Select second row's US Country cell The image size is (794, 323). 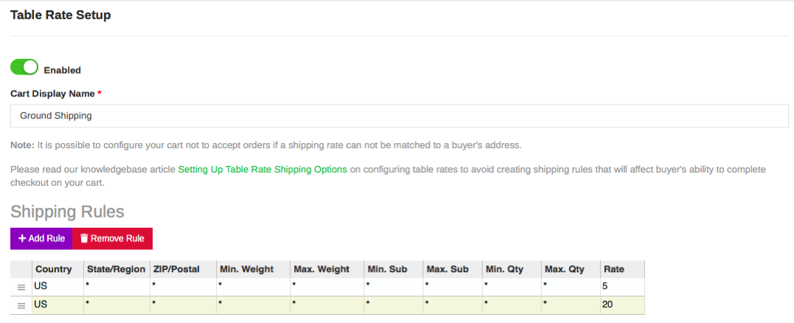click(58, 305)
